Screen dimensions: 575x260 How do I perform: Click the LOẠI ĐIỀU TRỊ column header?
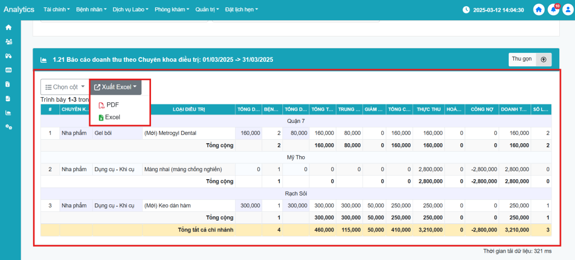[188, 110]
